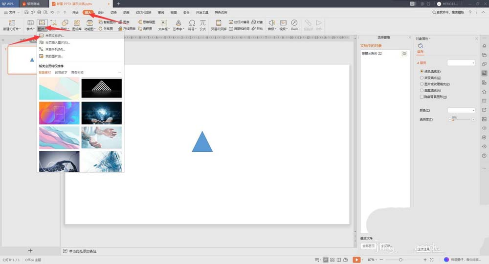This screenshot has height=264, width=489.
Task: Switch to 教育教学 category in picture gallery
Action: 61,72
